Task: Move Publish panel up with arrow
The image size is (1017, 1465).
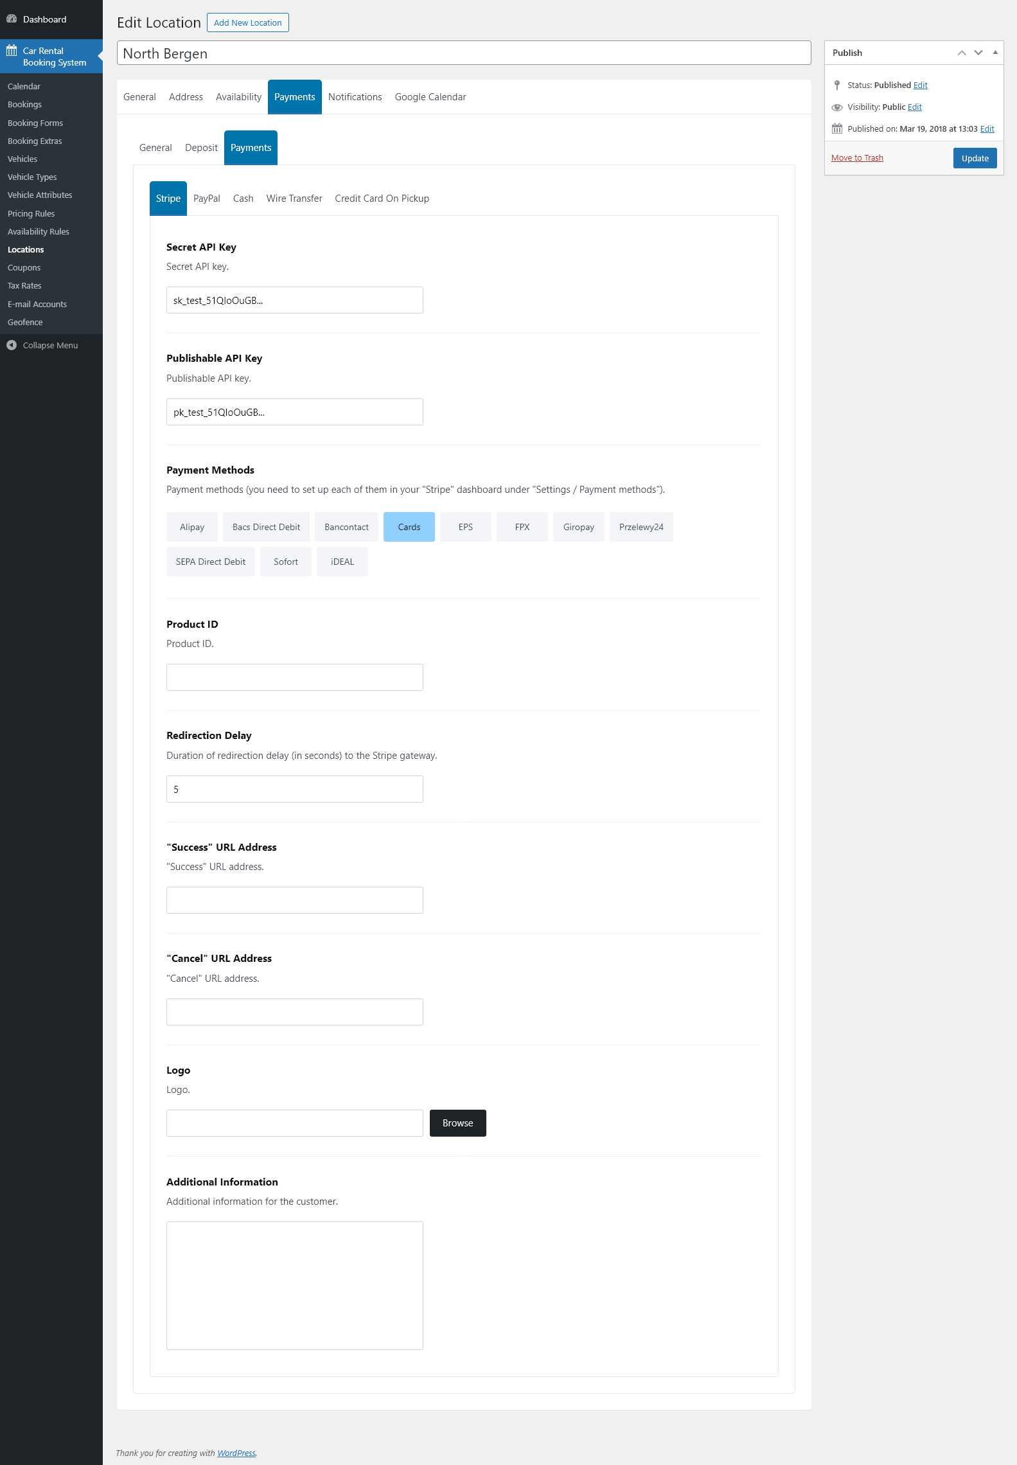Action: point(961,53)
